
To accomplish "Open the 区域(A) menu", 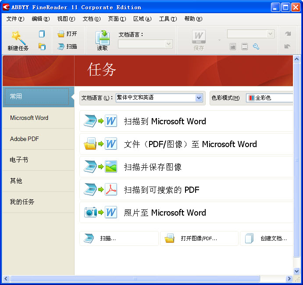I will click(143, 19).
